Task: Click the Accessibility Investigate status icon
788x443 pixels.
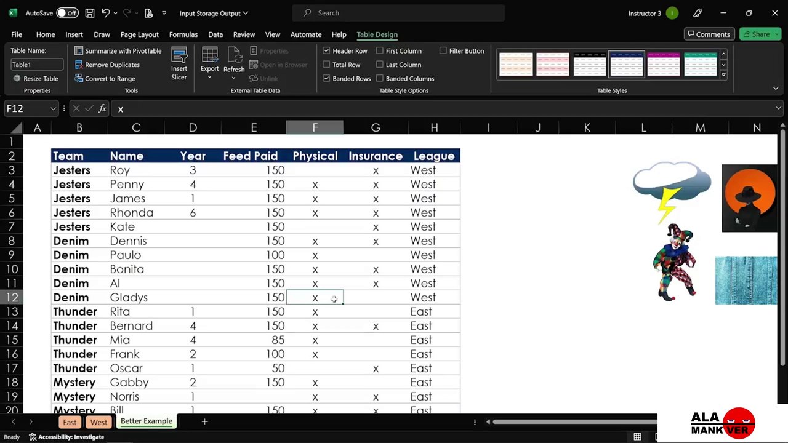Action: point(33,437)
